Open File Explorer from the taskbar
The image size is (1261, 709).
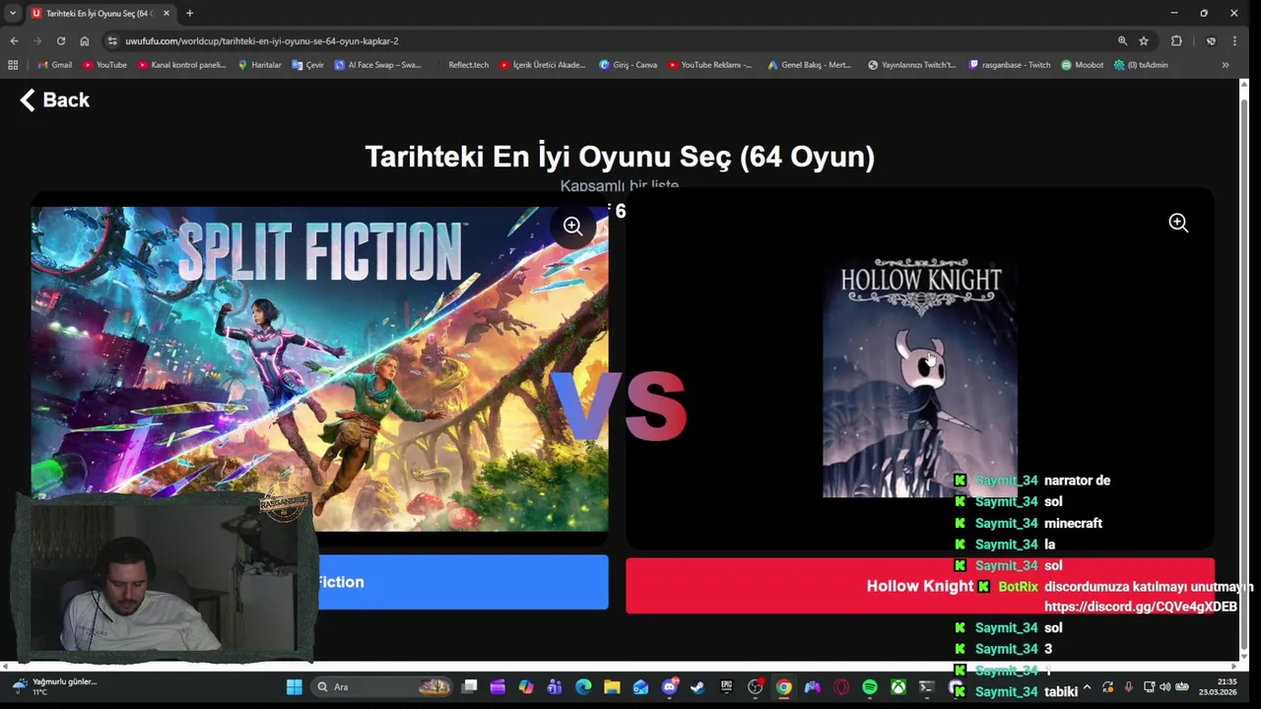coord(612,687)
